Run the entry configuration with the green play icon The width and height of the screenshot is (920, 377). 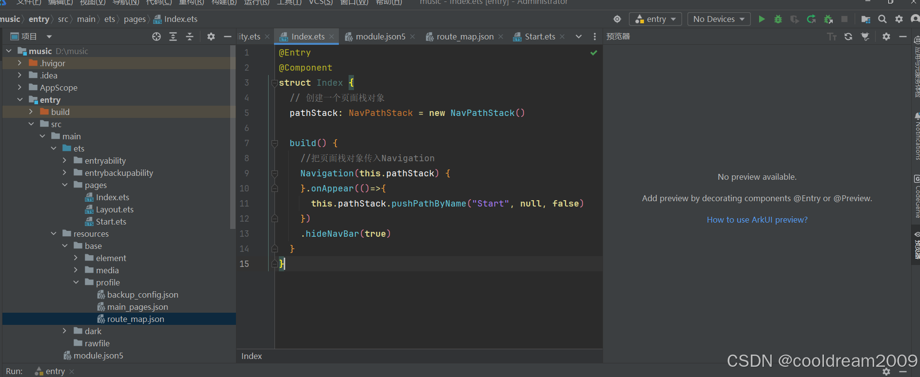[x=762, y=19]
